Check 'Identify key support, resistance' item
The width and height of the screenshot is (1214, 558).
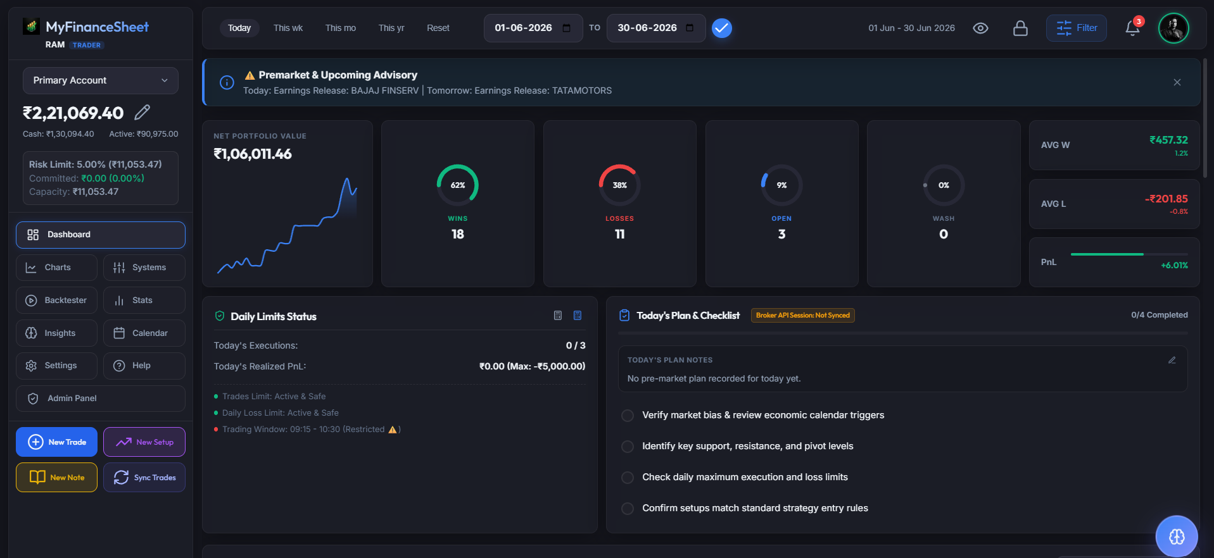(628, 447)
